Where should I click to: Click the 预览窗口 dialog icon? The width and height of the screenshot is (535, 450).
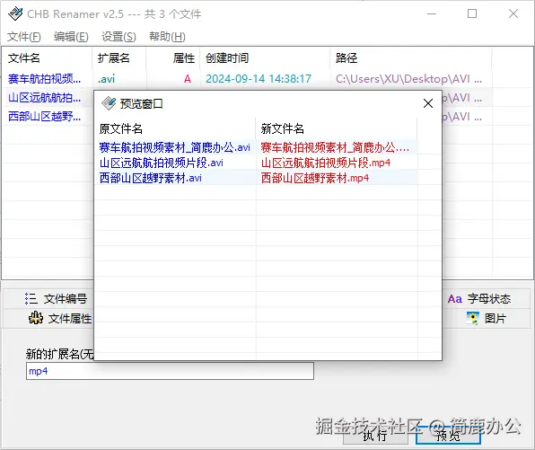[109, 103]
